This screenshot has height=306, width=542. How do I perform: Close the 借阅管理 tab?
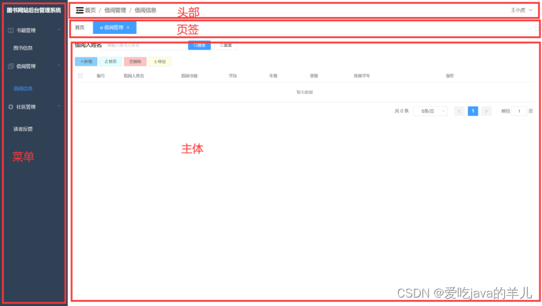[128, 27]
